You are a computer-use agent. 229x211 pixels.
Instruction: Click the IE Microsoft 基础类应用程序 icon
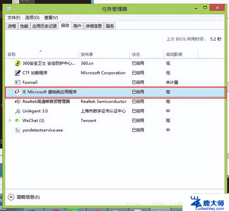coord(17,92)
